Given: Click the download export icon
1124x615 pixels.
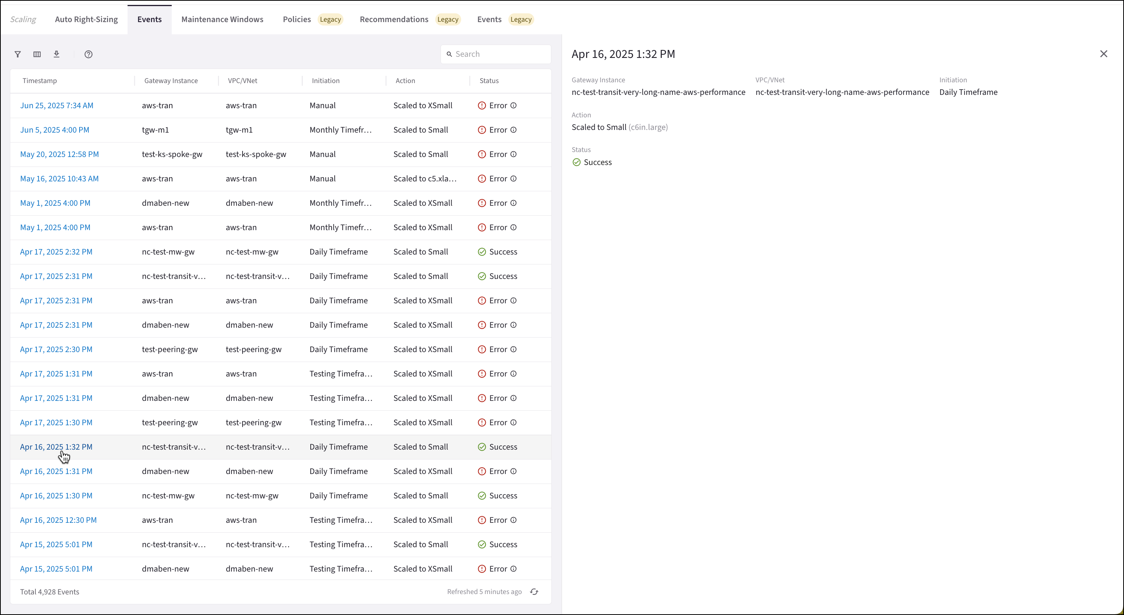Looking at the screenshot, I should (x=56, y=54).
